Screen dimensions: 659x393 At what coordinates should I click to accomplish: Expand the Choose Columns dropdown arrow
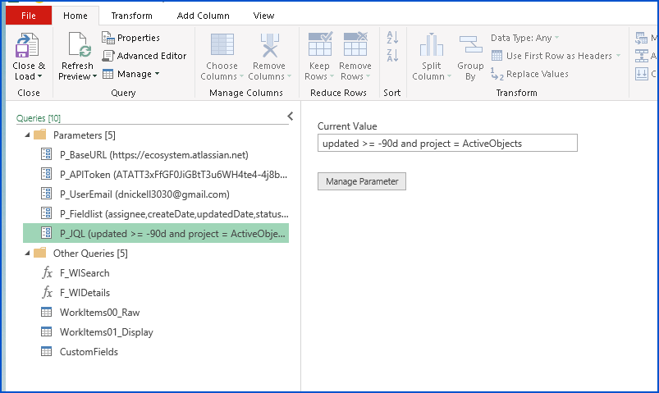point(241,76)
